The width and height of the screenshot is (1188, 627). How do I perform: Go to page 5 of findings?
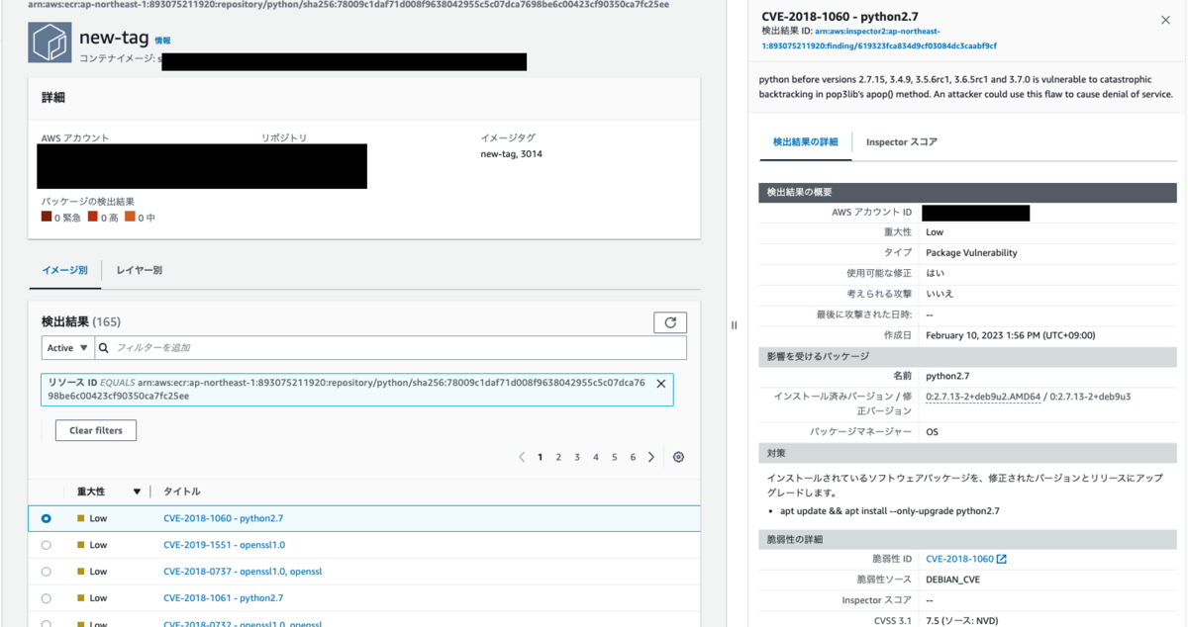[615, 457]
